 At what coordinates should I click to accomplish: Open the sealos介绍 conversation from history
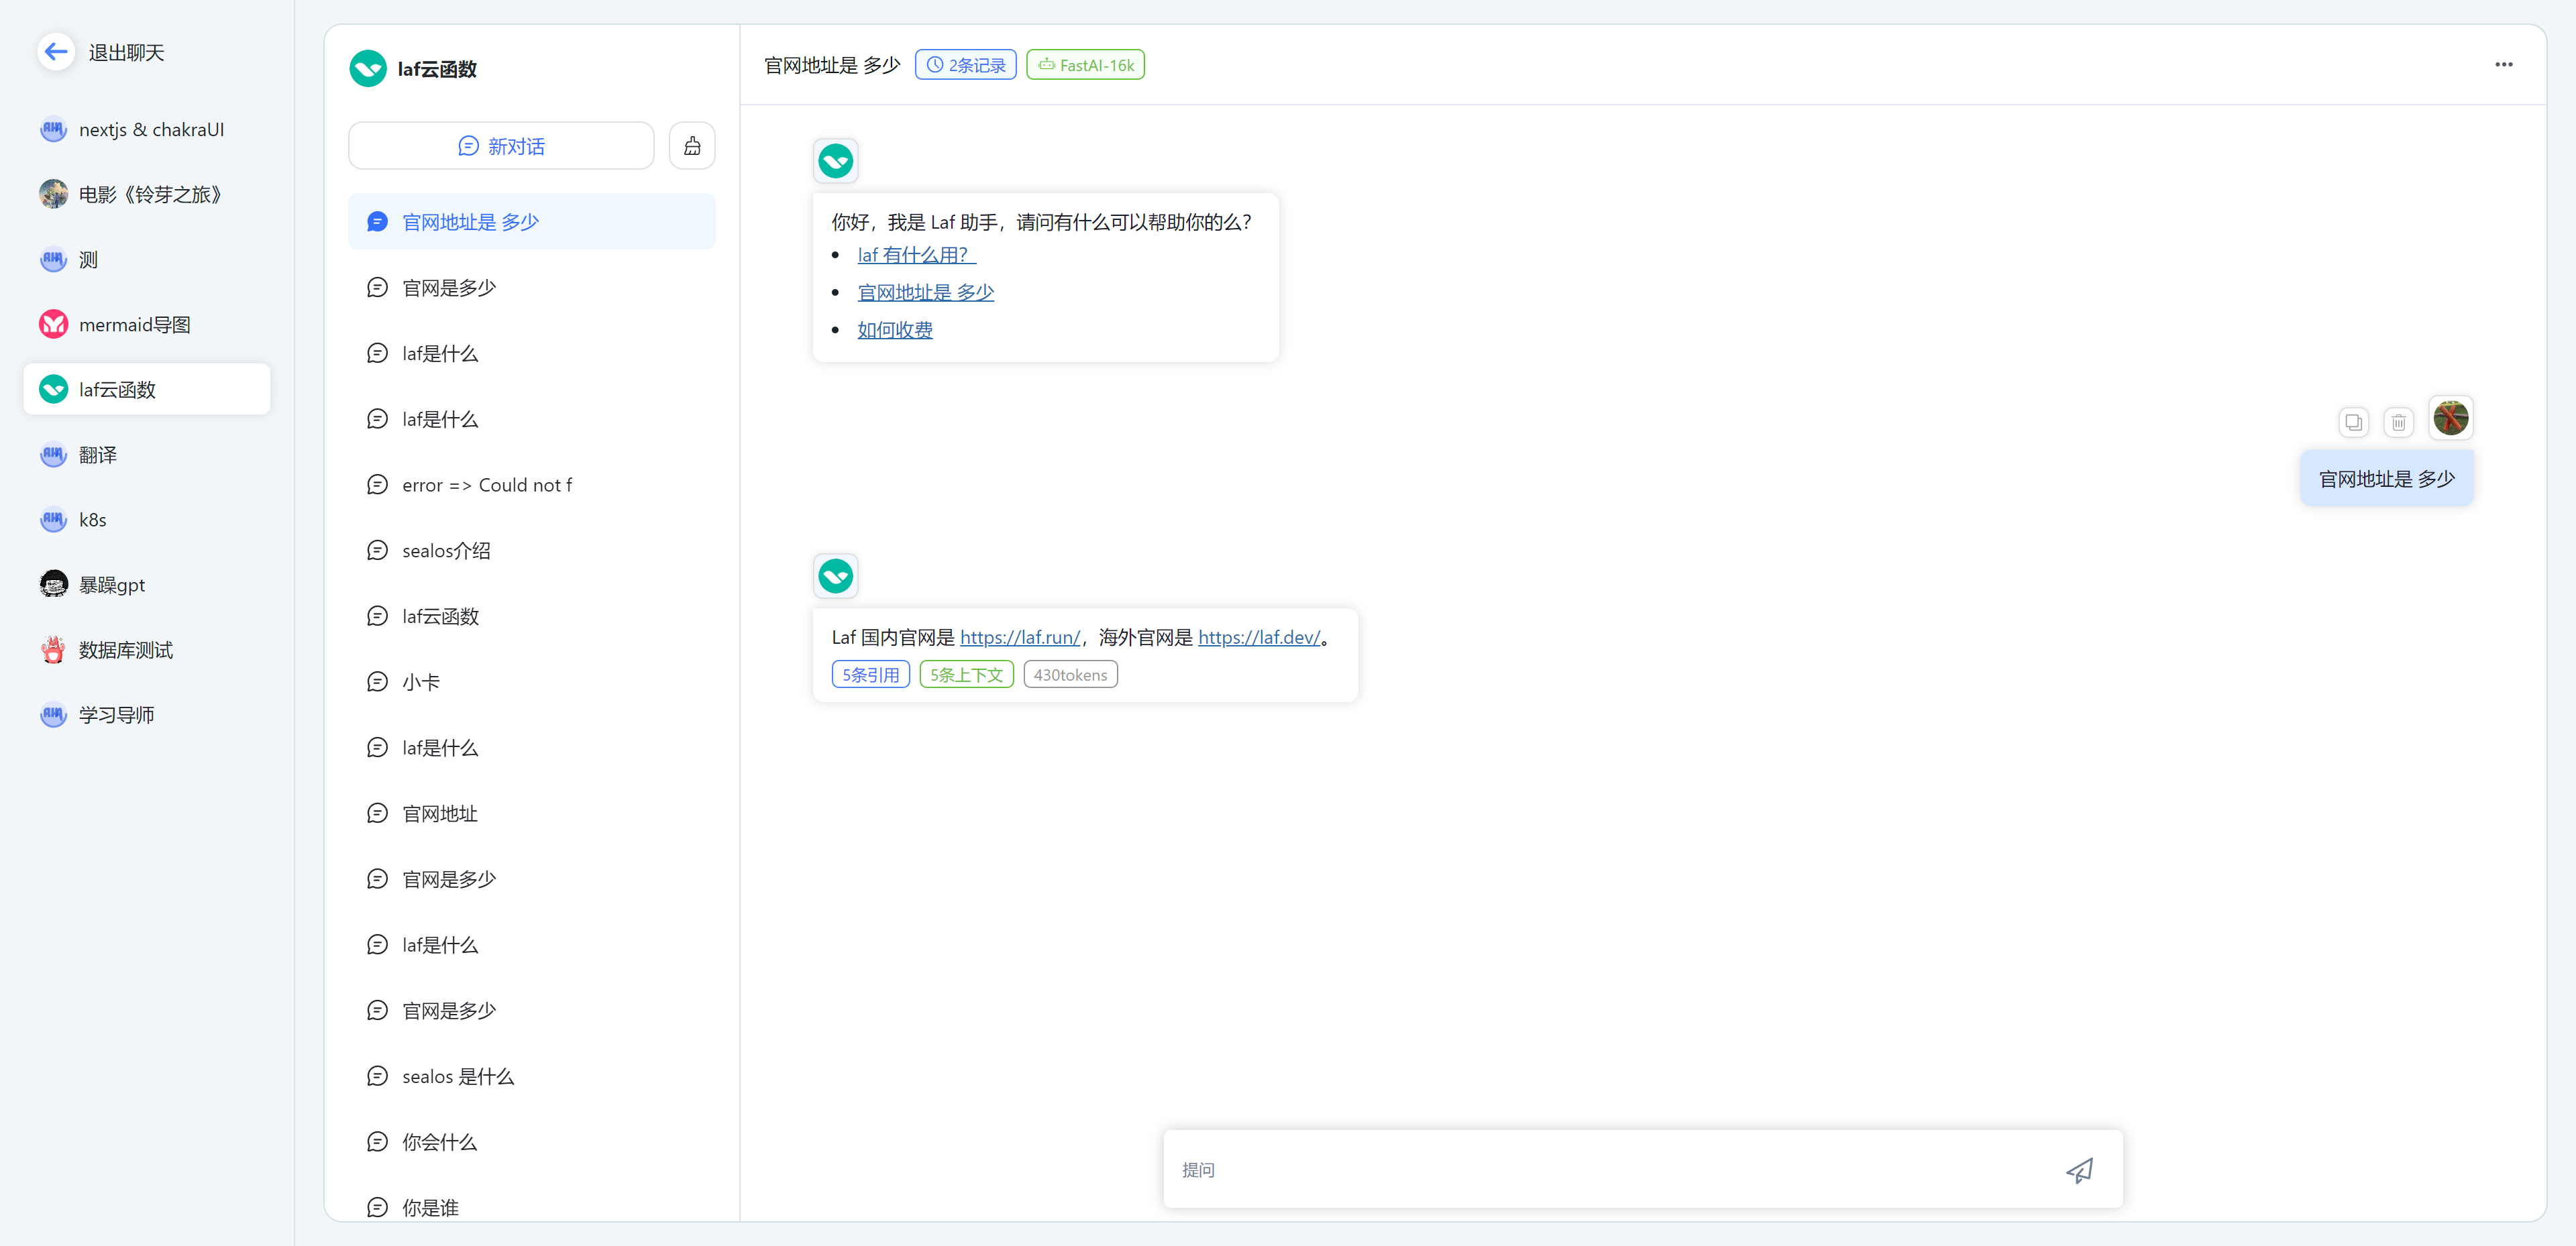(x=445, y=550)
